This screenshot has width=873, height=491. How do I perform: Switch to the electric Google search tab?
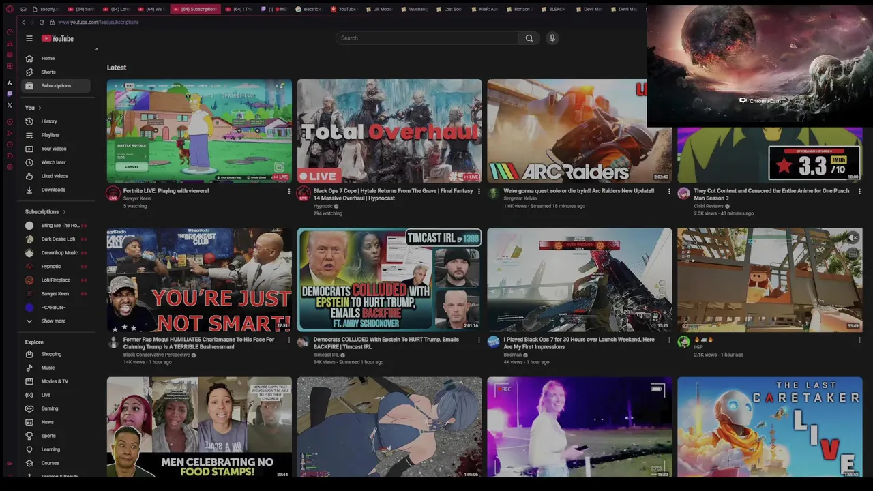[x=310, y=9]
